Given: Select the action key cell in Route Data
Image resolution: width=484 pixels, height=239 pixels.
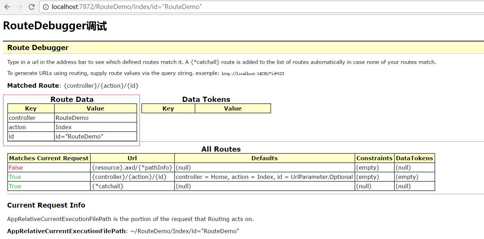Looking at the screenshot, I should [31, 127].
